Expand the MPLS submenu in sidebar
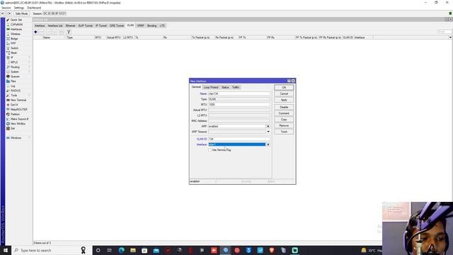Image resolution: width=453 pixels, height=255 pixels. [29, 62]
